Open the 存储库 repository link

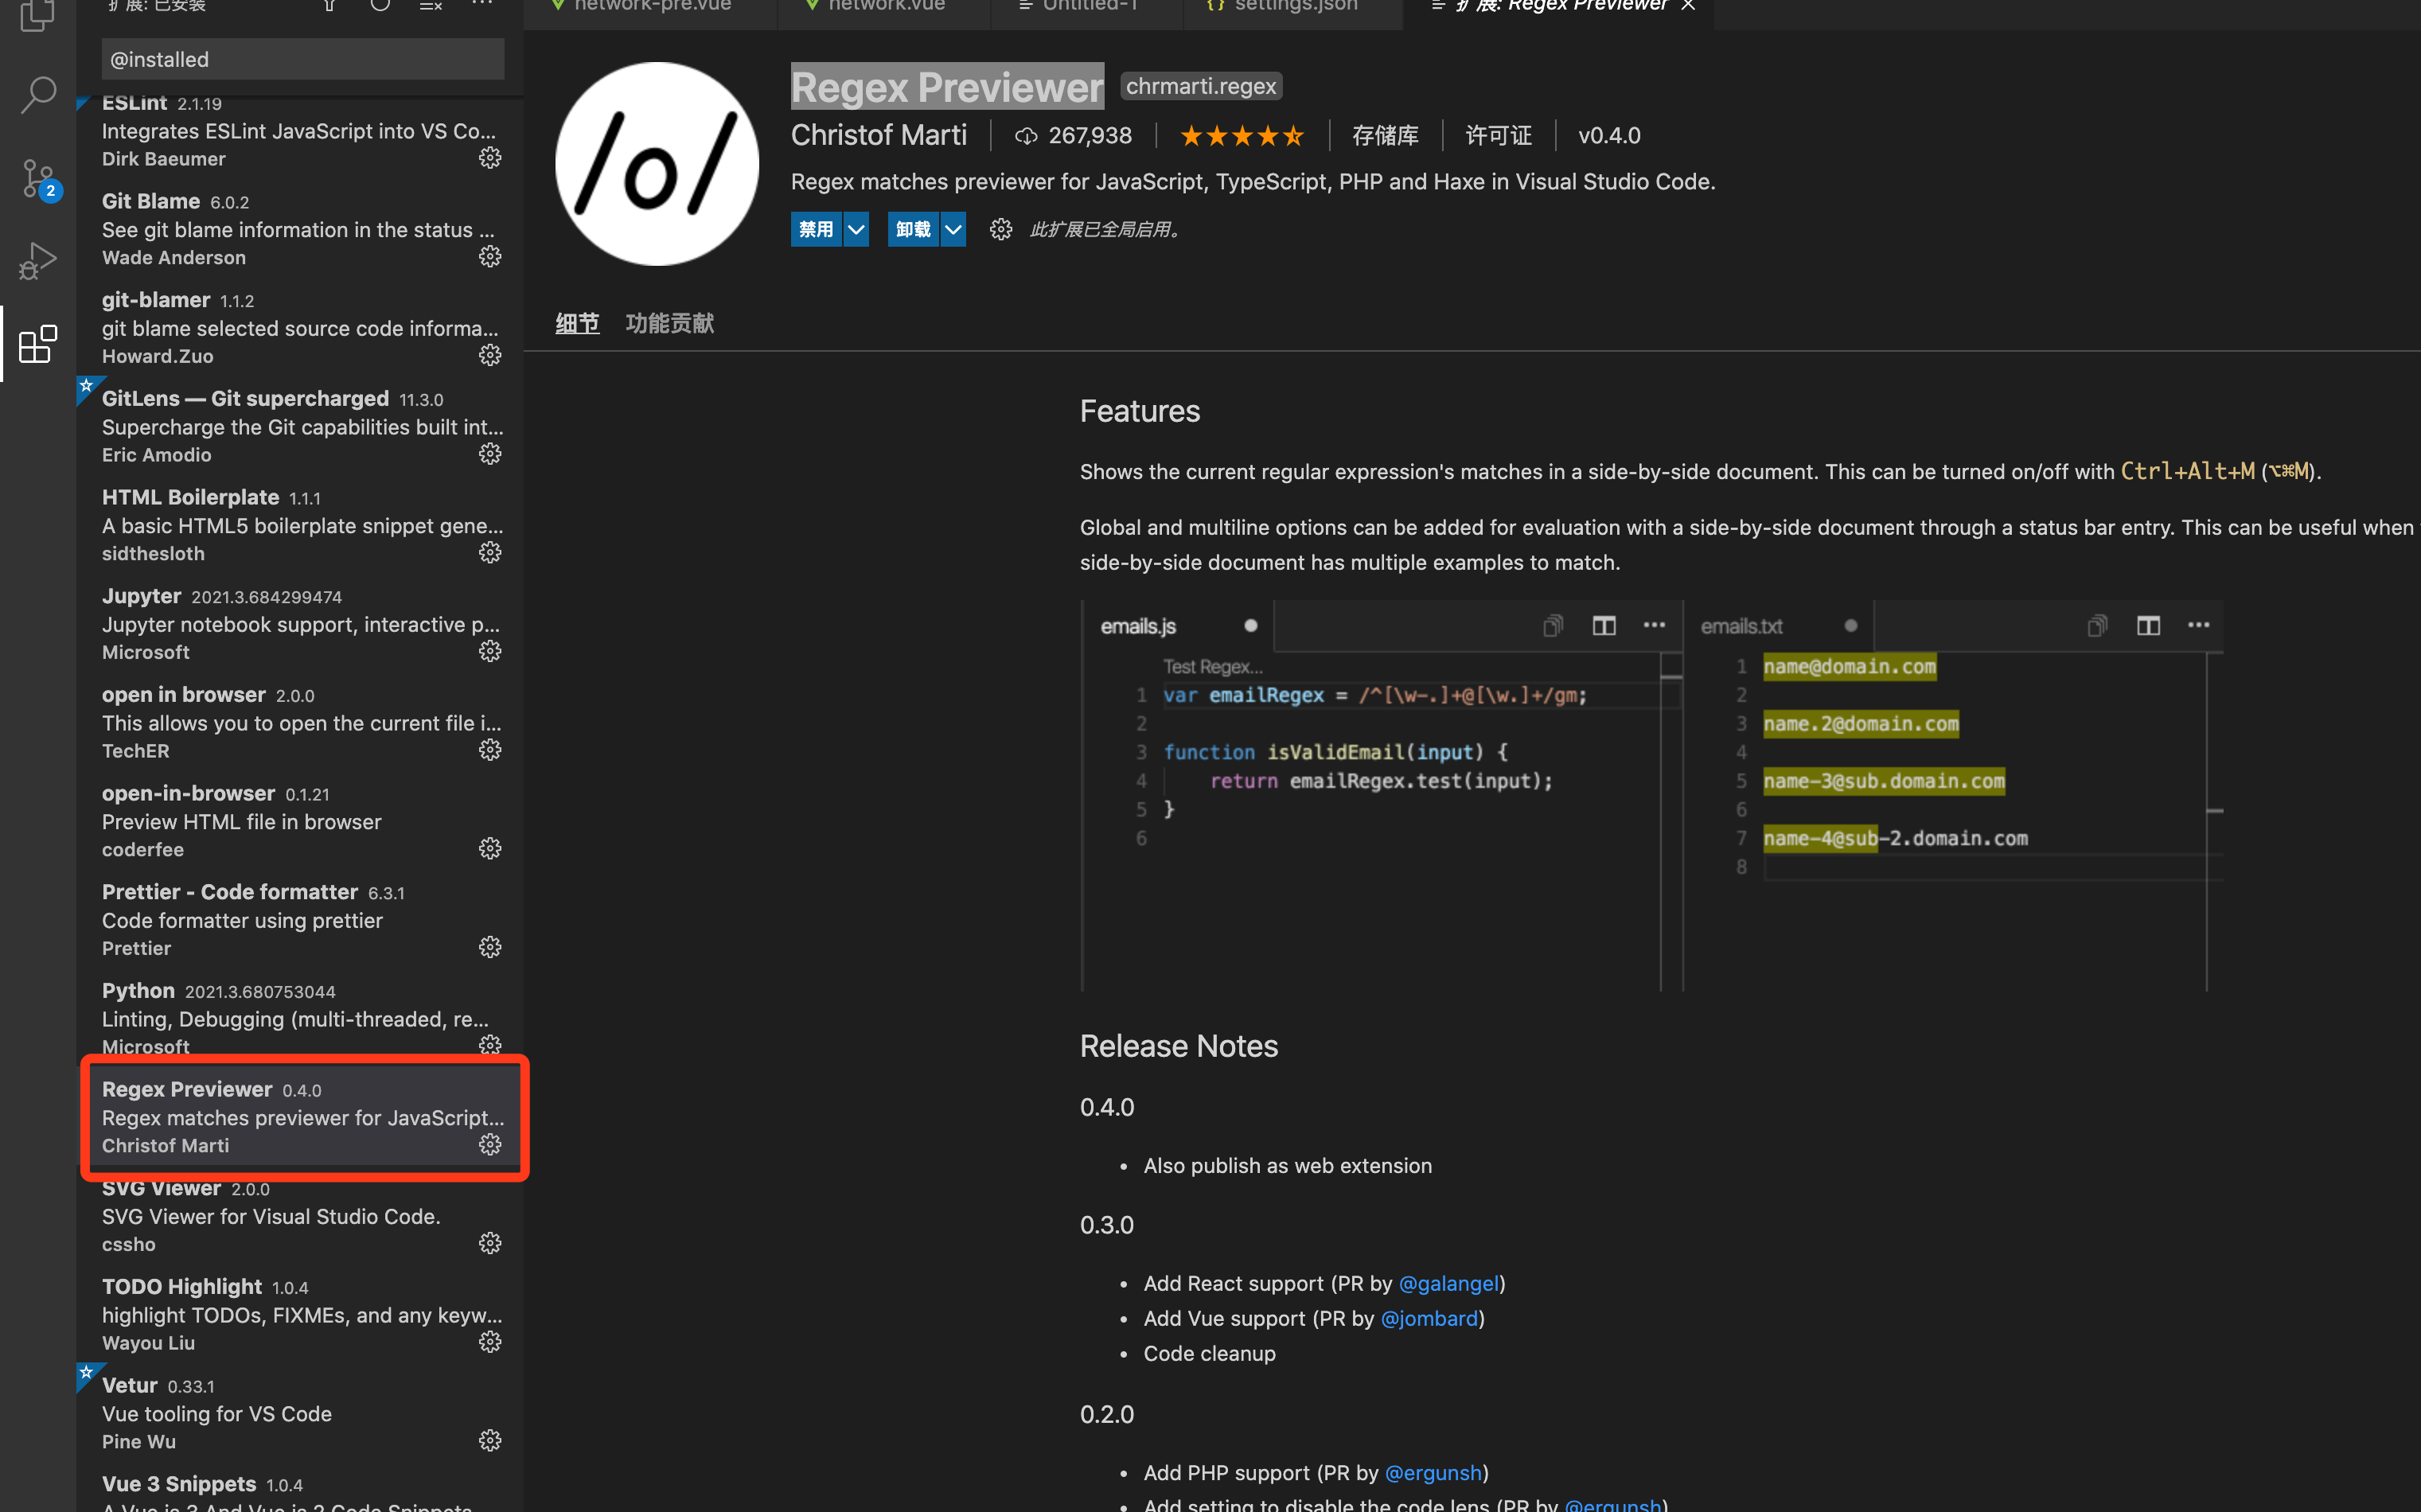[1384, 136]
